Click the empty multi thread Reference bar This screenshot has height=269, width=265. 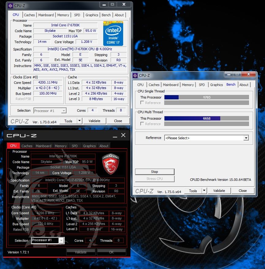click(x=206, y=124)
